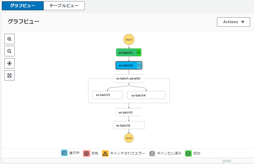The height and width of the screenshot is (164, 254).
Task: Select the zoom in magnifier tool
Action: pyautogui.click(x=9, y=39)
